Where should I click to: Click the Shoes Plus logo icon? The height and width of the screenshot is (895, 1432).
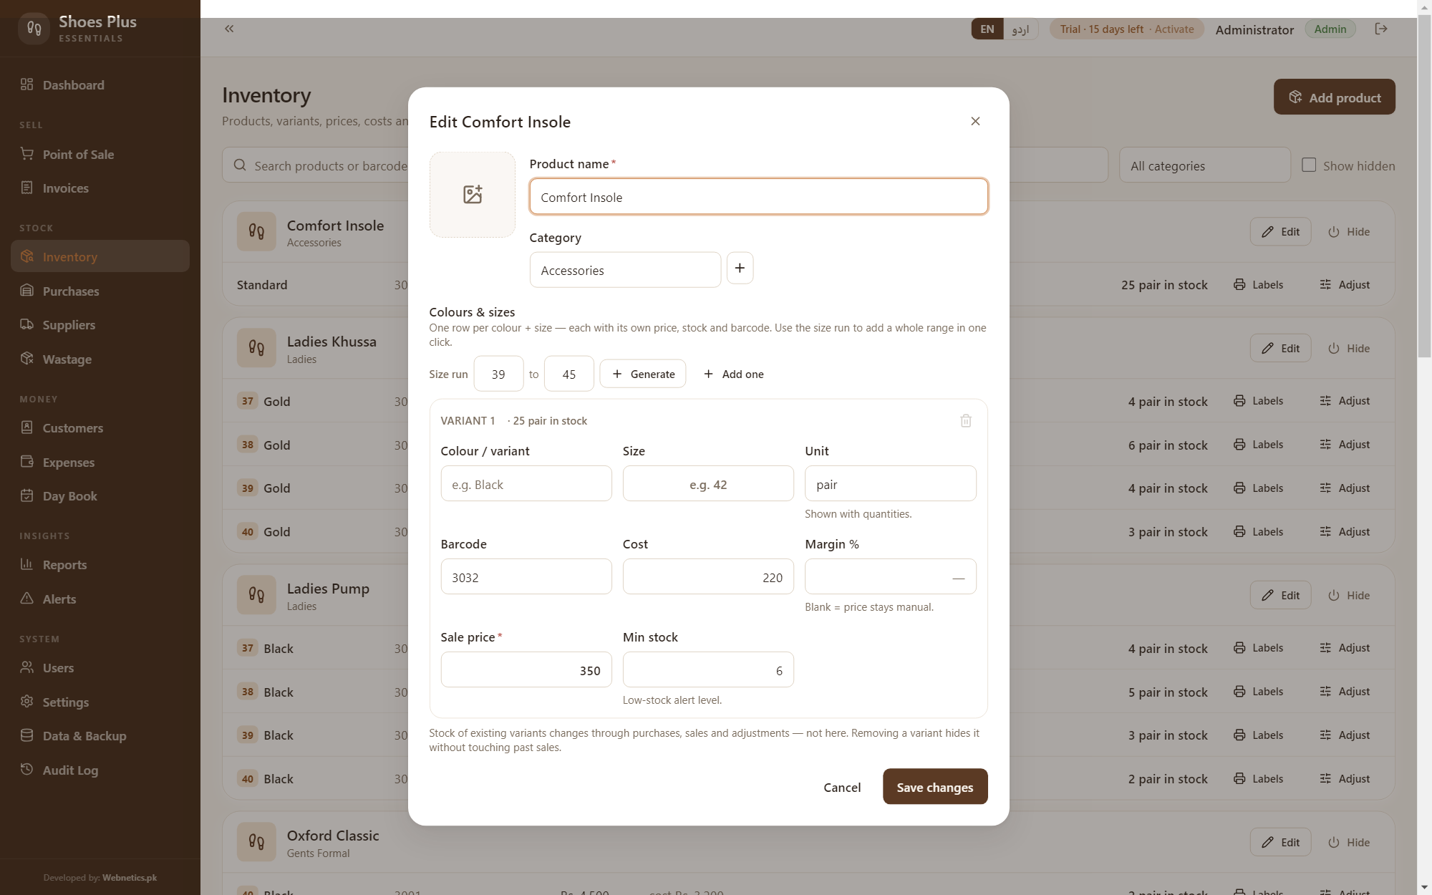(x=34, y=28)
